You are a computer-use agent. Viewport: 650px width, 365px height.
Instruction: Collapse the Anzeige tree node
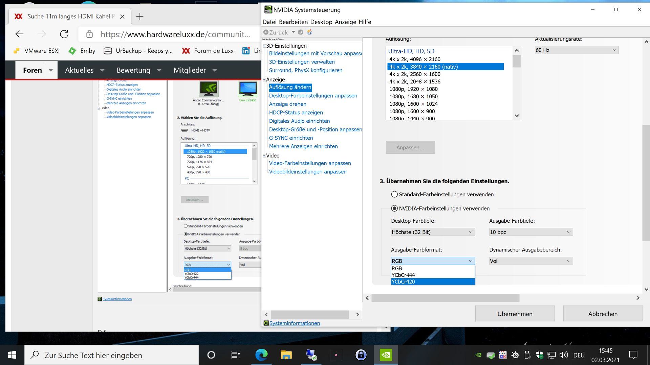(264, 80)
